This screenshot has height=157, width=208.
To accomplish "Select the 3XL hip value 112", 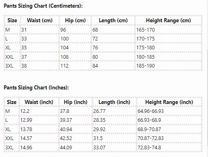I will 75,66.
